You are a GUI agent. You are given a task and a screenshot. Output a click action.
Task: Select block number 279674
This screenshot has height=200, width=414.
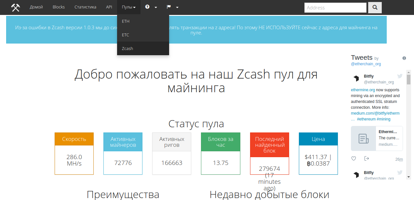pos(269,169)
